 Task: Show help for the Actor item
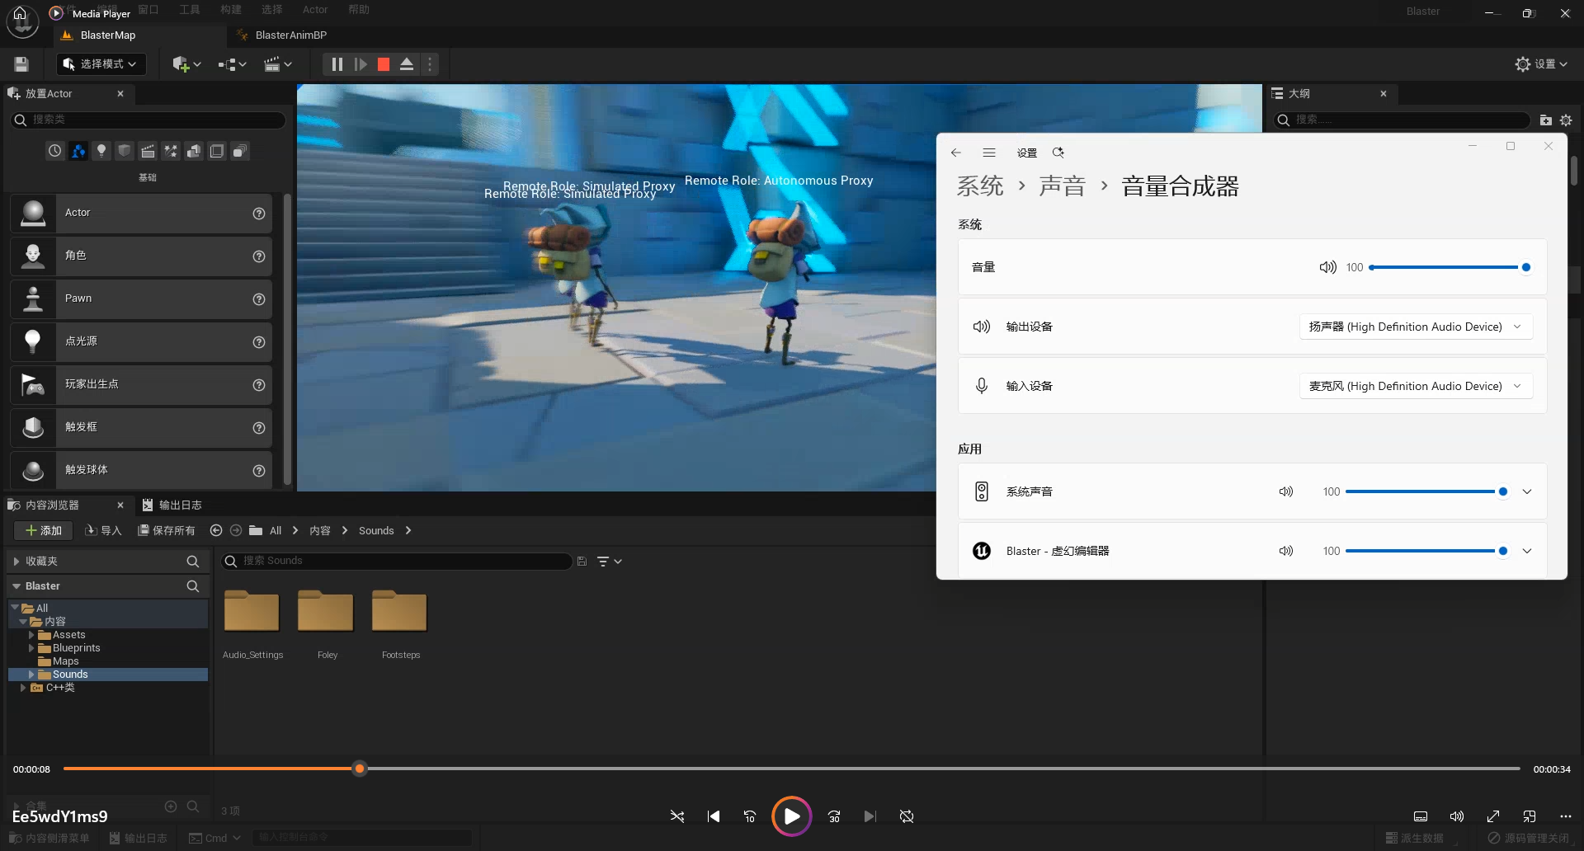click(x=259, y=214)
